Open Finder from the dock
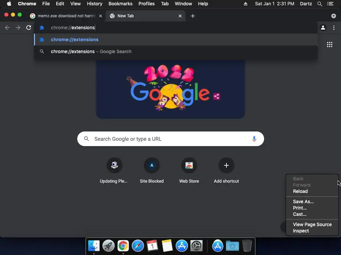This screenshot has height=255, width=341. pyautogui.click(x=94, y=246)
